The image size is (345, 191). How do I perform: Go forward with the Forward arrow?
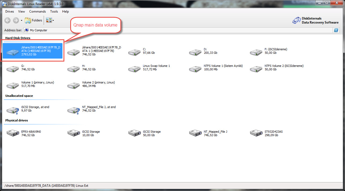point(16,20)
